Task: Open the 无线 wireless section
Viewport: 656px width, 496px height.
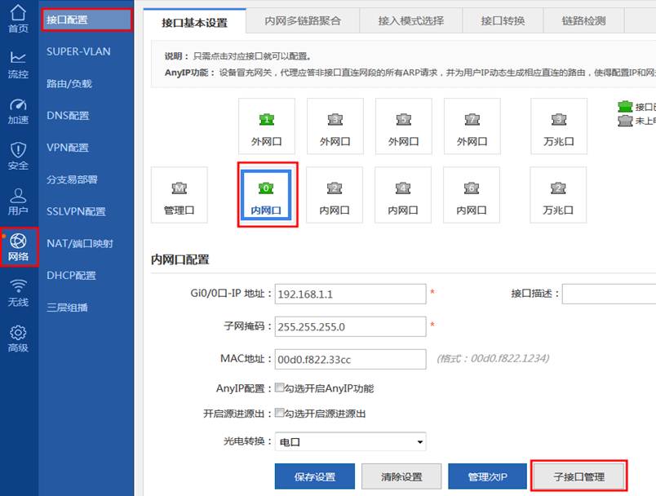Action: pyautogui.click(x=18, y=294)
